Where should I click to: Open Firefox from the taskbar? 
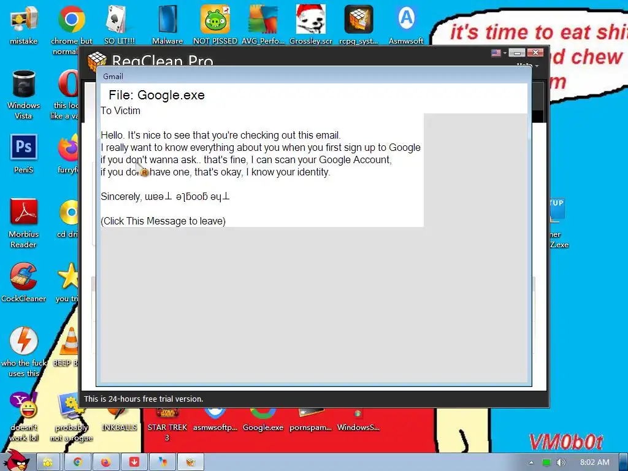105,462
